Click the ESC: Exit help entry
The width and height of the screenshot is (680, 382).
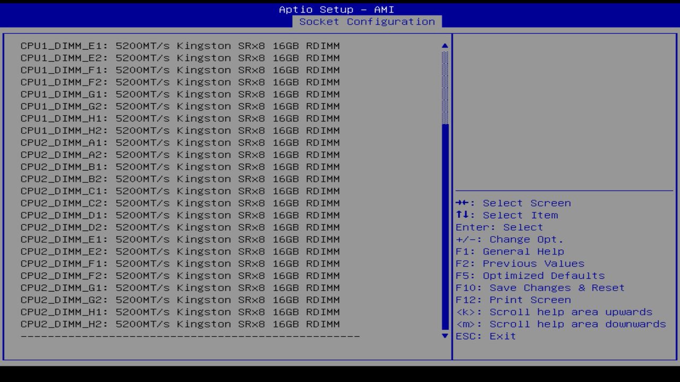pos(485,336)
